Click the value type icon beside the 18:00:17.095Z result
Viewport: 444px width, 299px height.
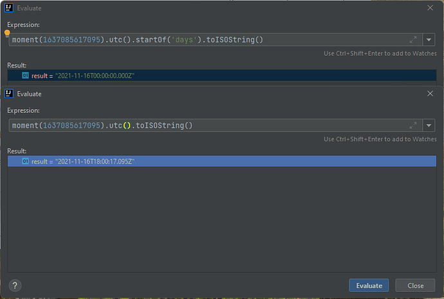tap(25, 161)
